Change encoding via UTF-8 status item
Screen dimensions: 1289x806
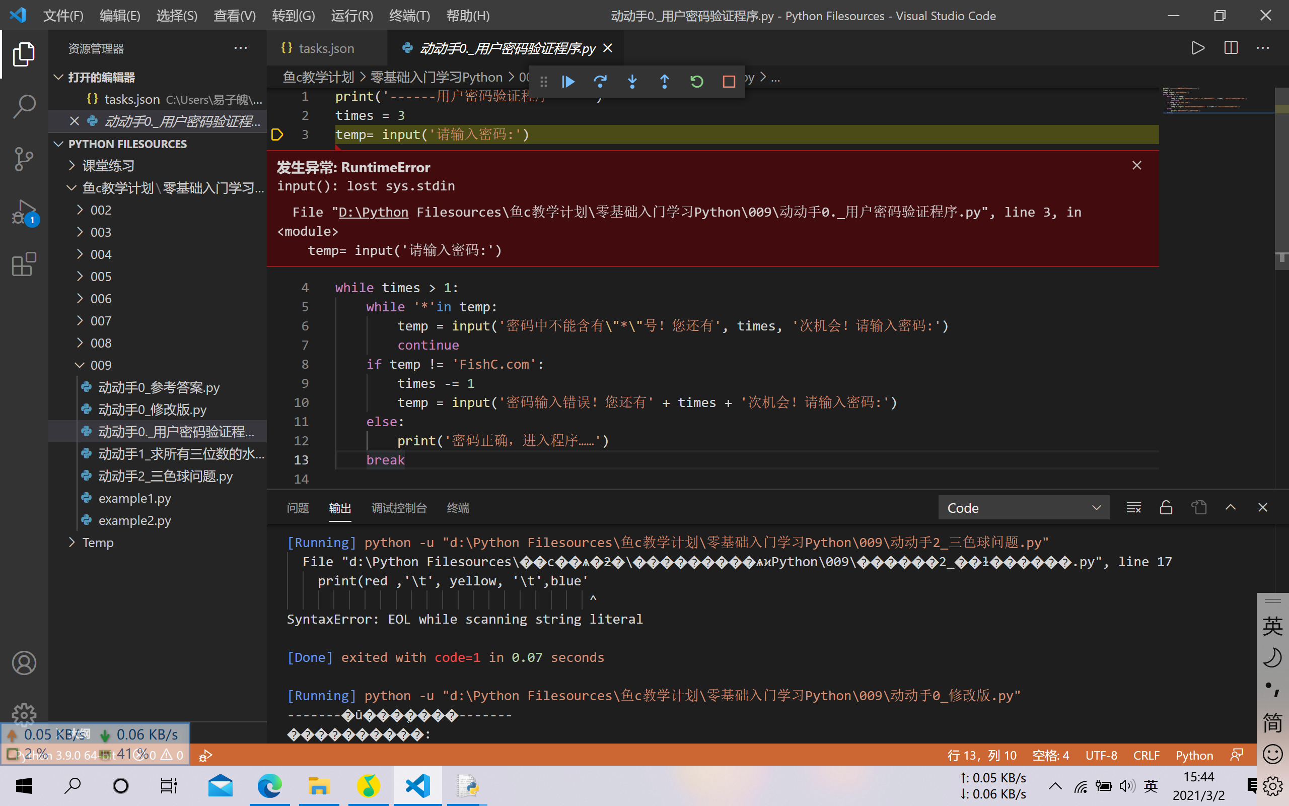coord(1101,755)
